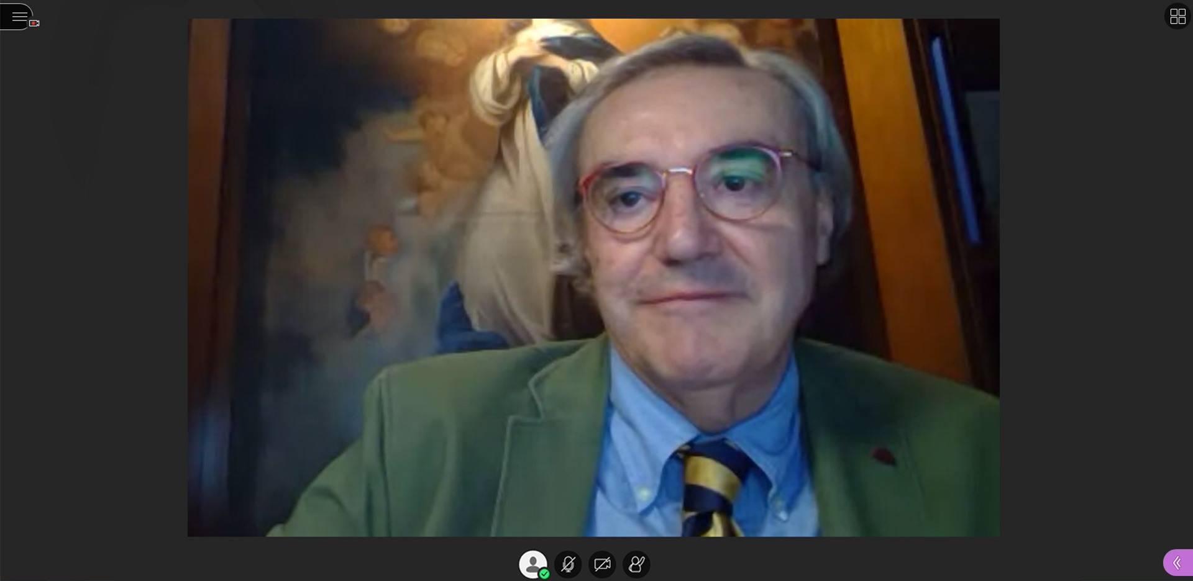Turn on the crossed-out video camera
Image resolution: width=1193 pixels, height=581 pixels.
click(x=602, y=564)
